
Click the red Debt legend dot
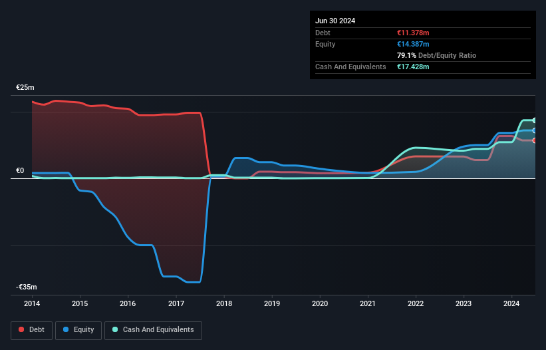click(21, 329)
